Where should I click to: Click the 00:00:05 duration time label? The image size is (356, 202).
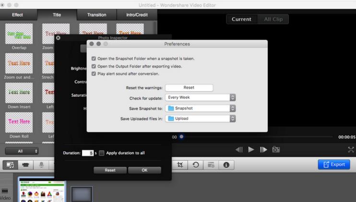347,137
